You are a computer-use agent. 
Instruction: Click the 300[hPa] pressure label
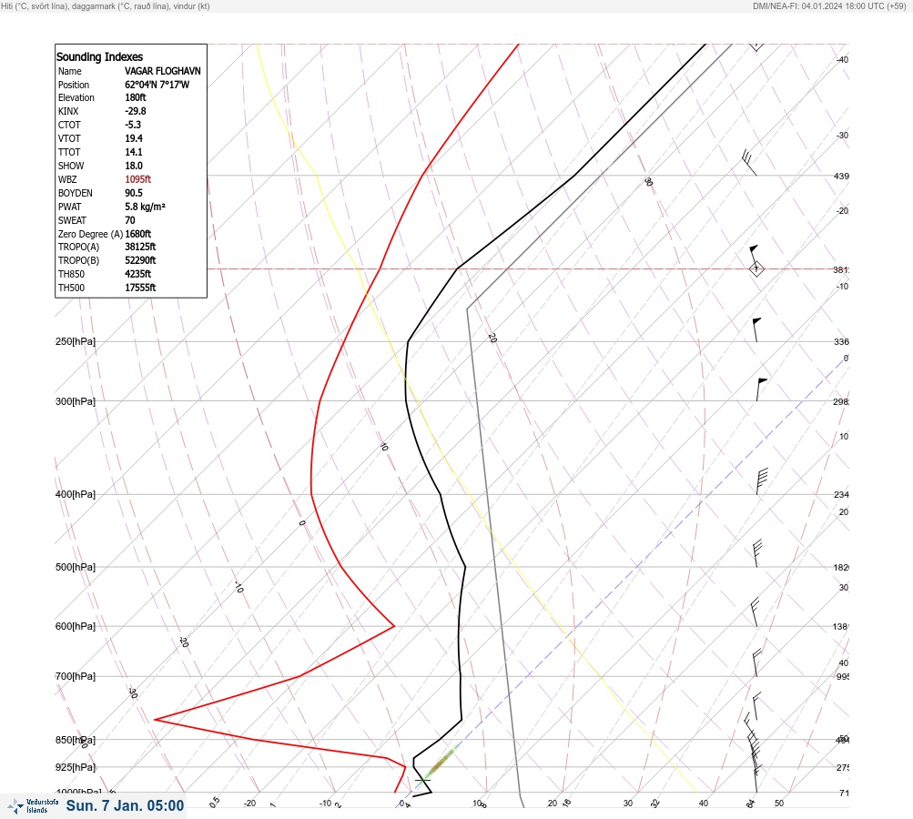[x=76, y=401]
